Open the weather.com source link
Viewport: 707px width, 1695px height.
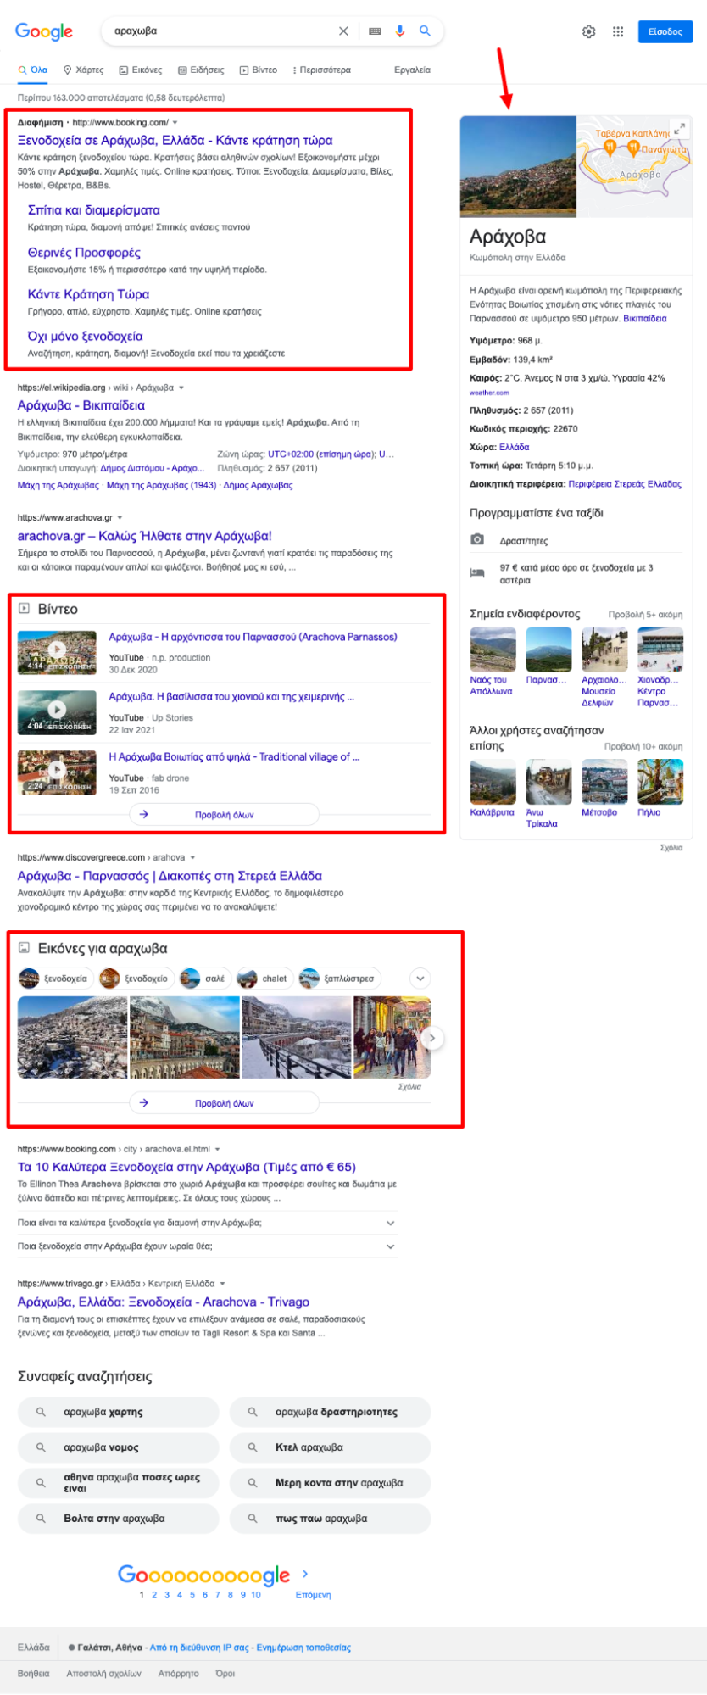click(x=489, y=393)
